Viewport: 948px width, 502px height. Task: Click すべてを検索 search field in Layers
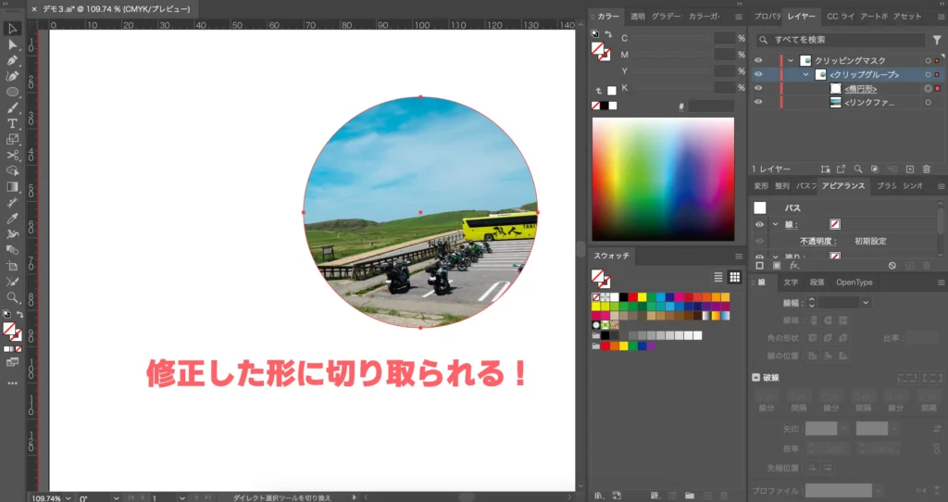pos(841,40)
